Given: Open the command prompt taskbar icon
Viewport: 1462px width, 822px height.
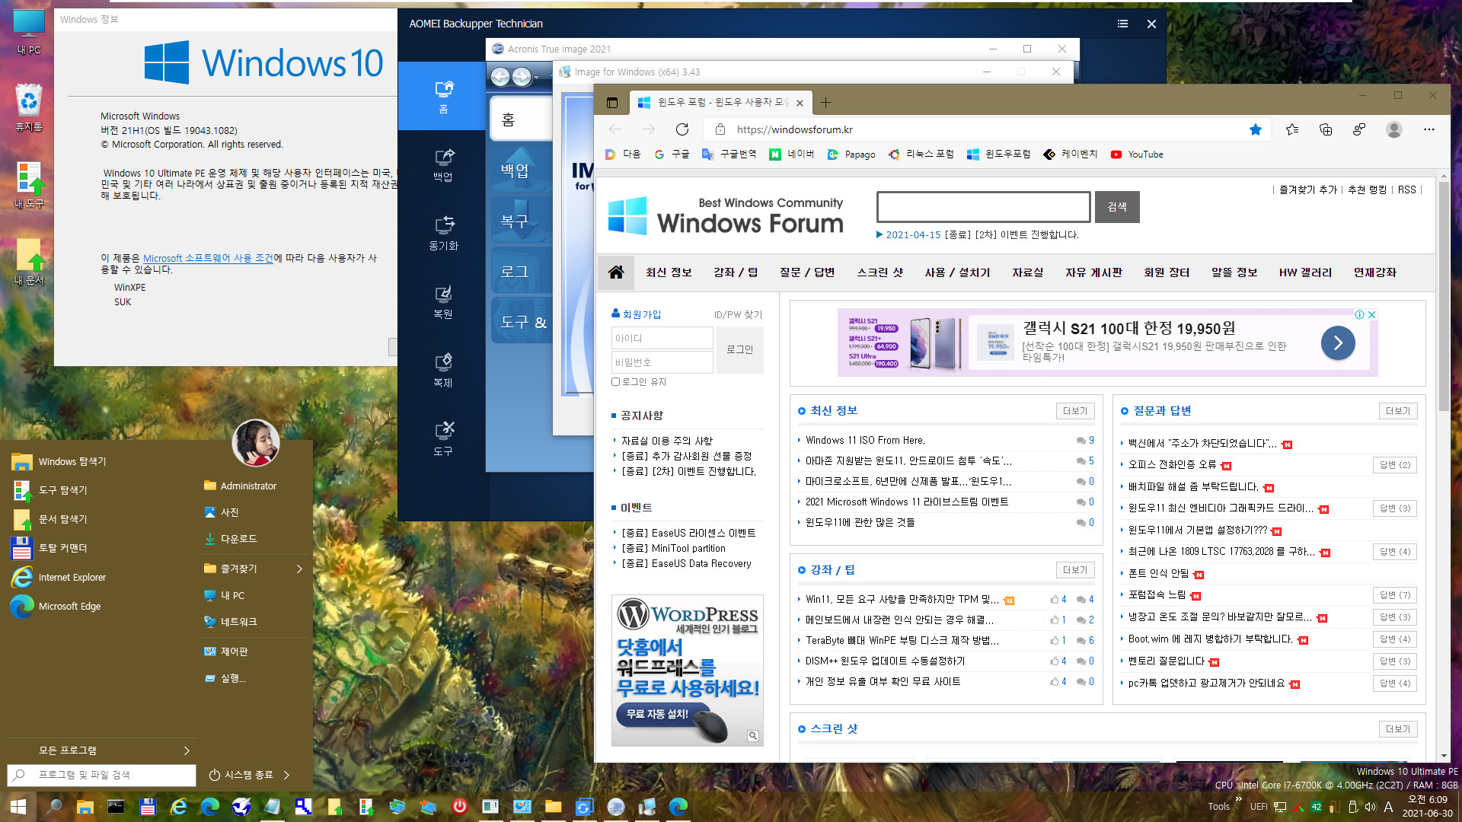Looking at the screenshot, I should pos(116,807).
